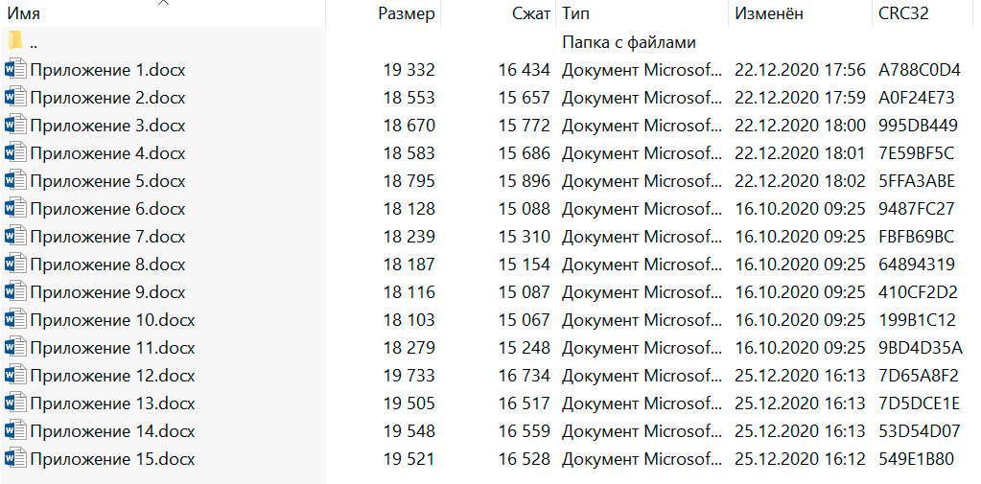This screenshot has width=981, height=484.
Task: Click the Word icon of Приложение 5.docx
Action: pyautogui.click(x=15, y=181)
